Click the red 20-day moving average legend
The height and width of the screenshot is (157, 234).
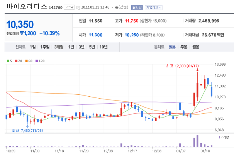pos(19,61)
